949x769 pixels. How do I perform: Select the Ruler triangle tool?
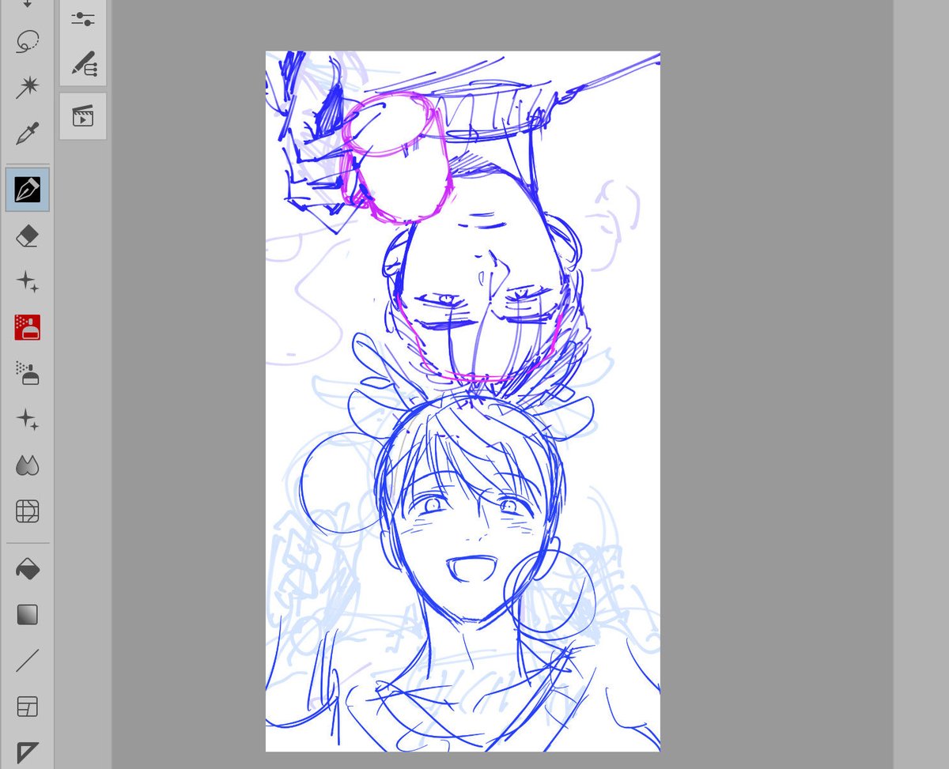click(28, 752)
